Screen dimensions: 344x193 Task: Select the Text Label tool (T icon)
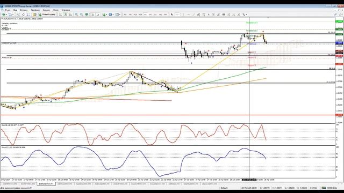point(213,14)
